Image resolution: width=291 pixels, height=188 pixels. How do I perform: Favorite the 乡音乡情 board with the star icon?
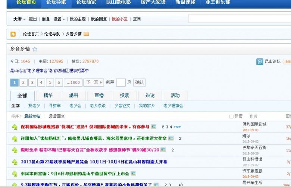tap(35, 49)
